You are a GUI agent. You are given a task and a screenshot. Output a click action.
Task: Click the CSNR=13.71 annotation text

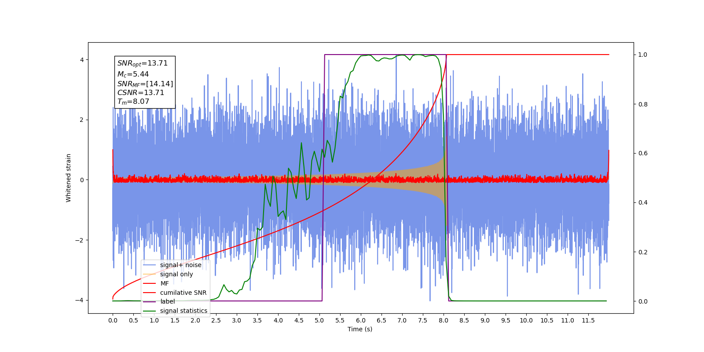[x=141, y=92]
